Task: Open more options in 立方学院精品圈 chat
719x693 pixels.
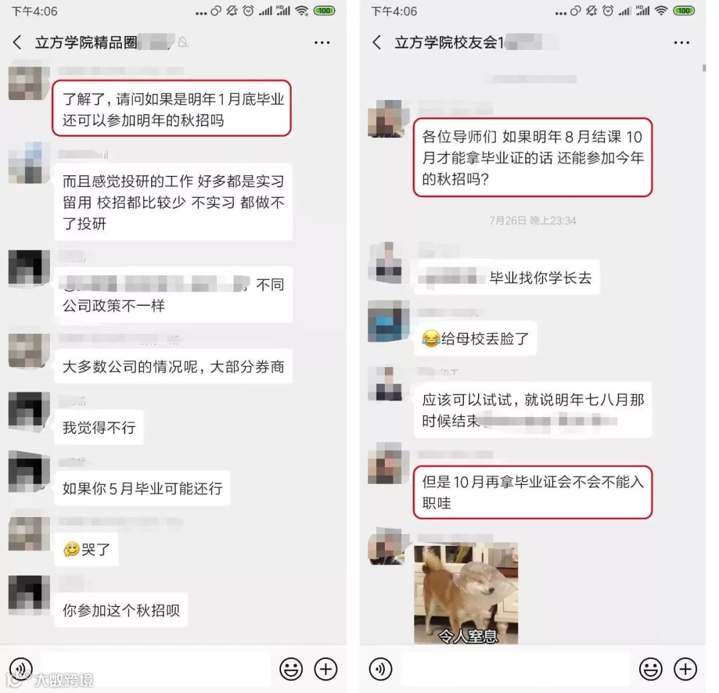Action: click(x=322, y=43)
